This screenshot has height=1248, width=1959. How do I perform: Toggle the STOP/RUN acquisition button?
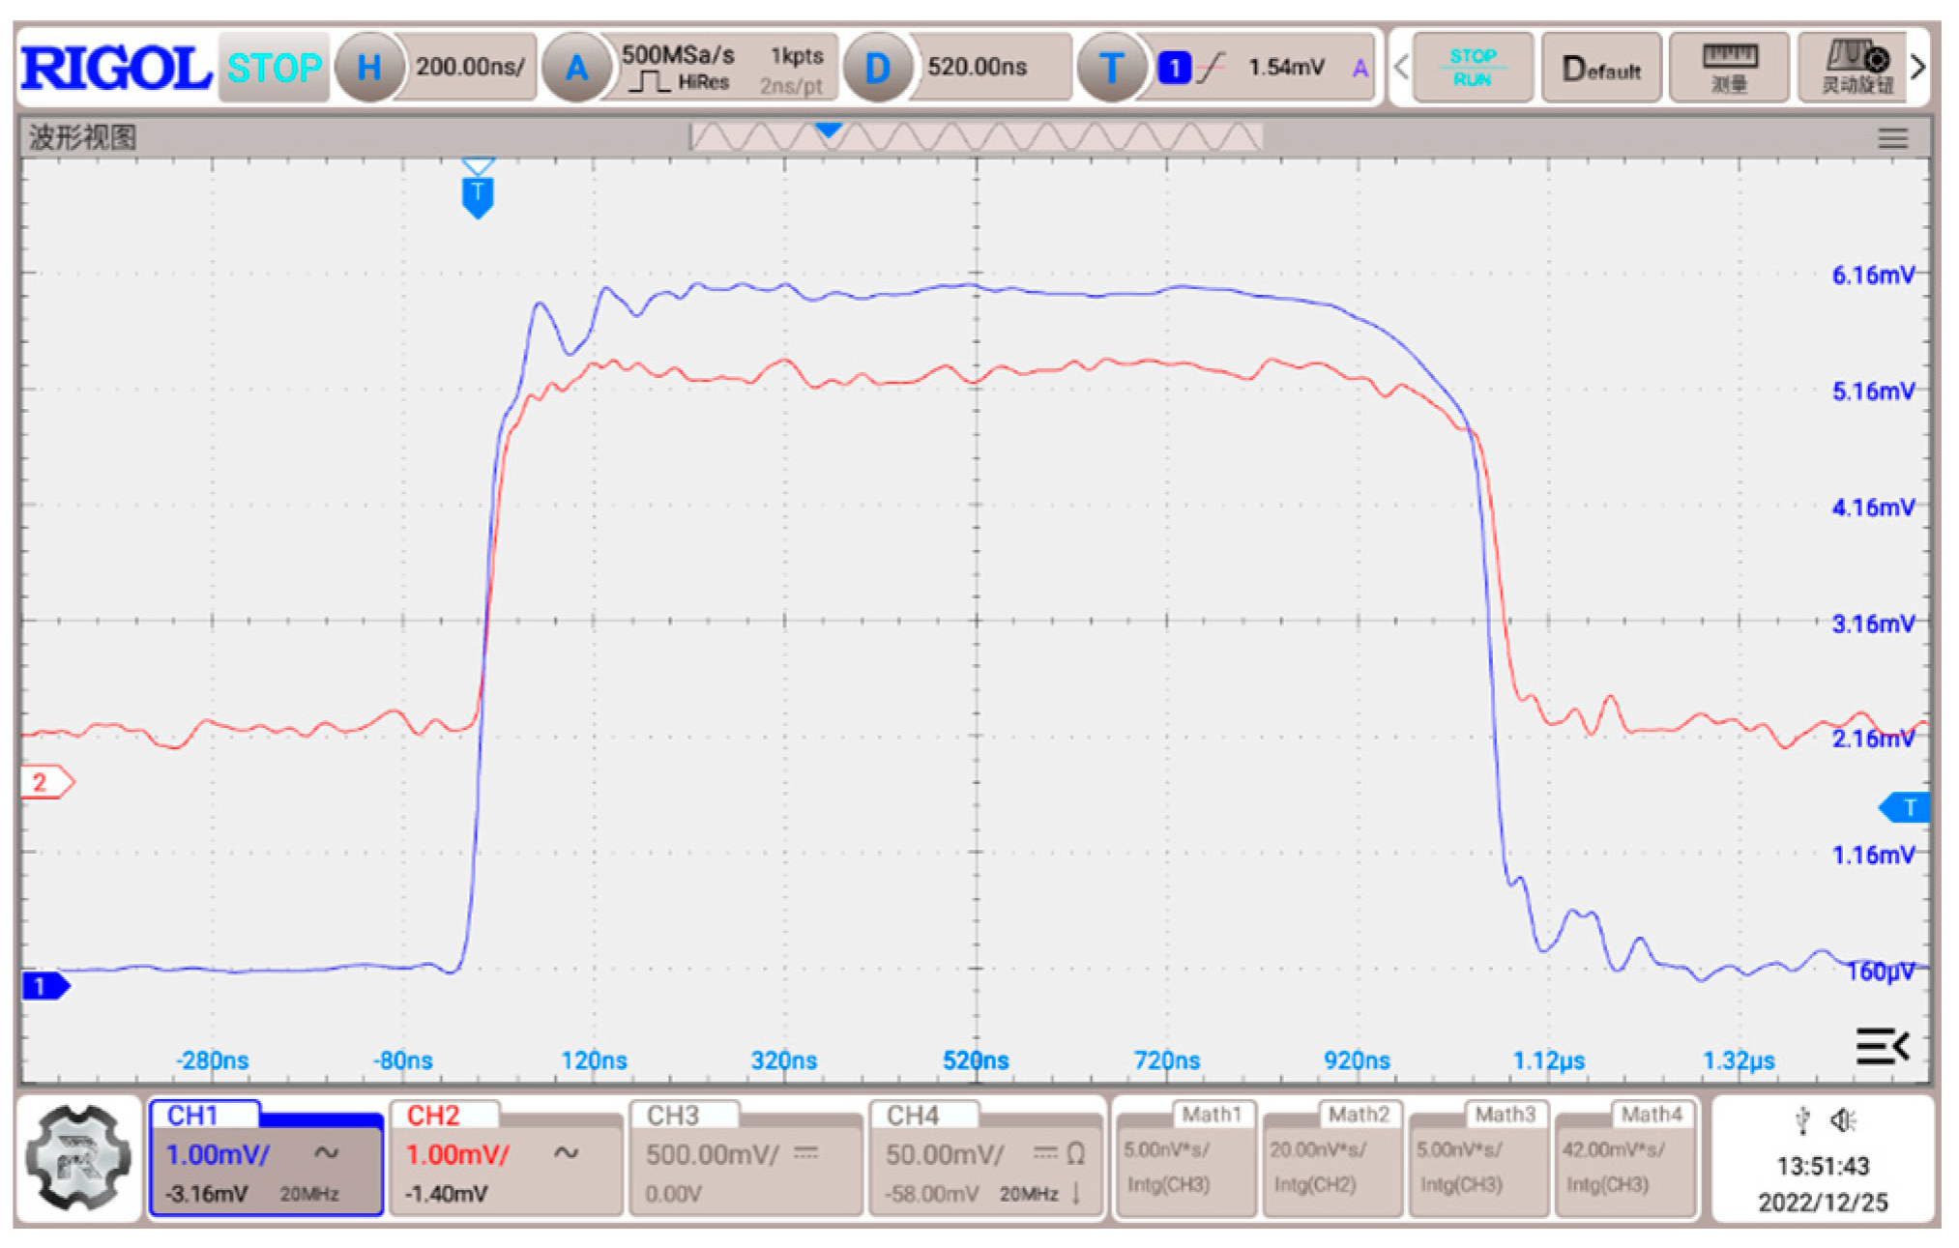[1472, 67]
